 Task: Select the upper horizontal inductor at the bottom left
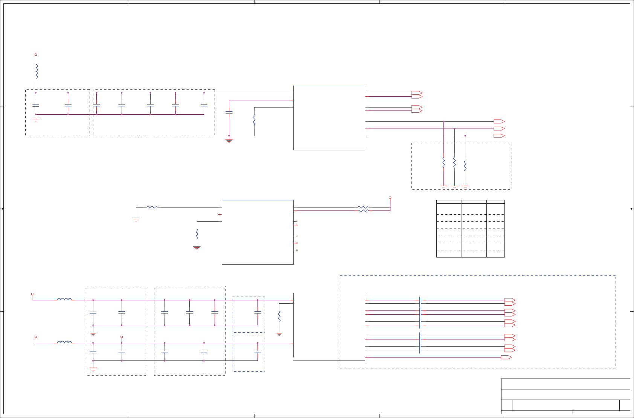(x=64, y=300)
